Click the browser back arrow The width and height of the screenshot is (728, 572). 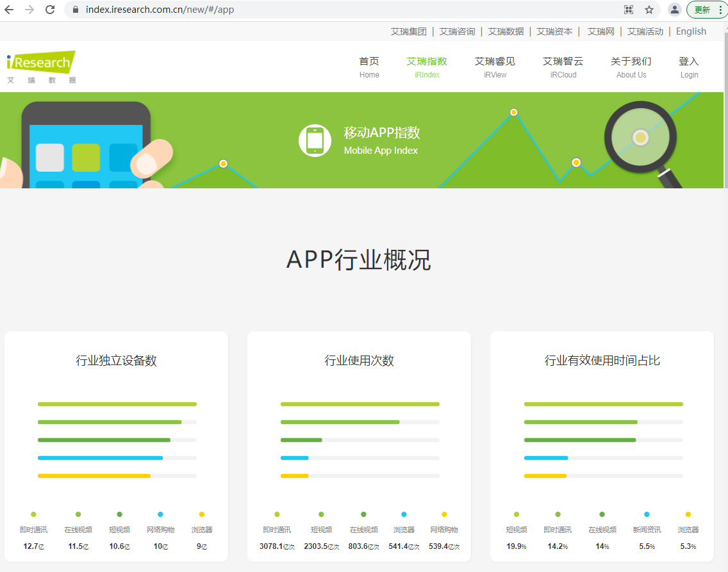[9, 10]
